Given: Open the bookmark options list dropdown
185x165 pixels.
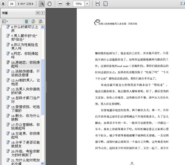Looking at the screenshot, I should click(5, 21).
